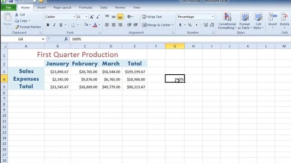Align text right in cell
This screenshot has height=163, width=291.
[x=120, y=25]
